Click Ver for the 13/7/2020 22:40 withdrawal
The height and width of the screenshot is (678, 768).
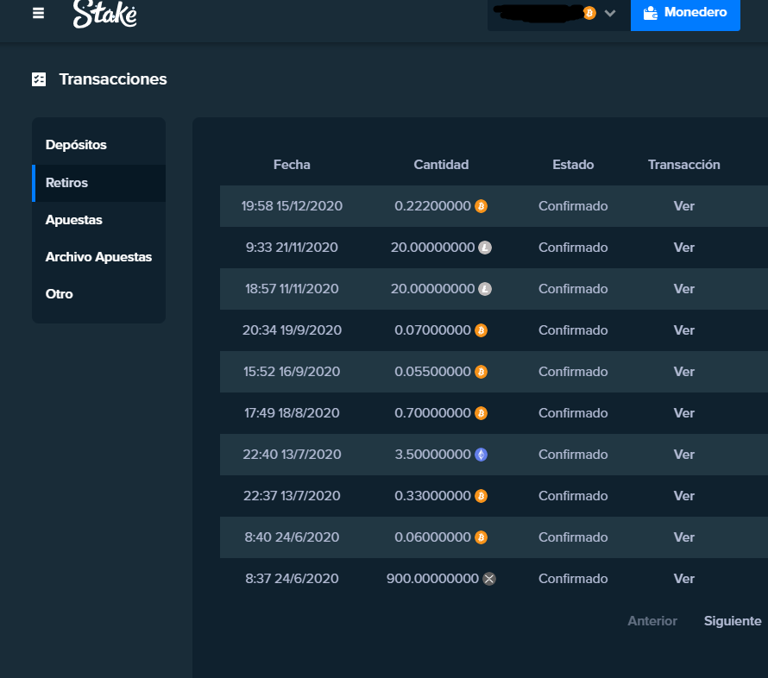click(x=683, y=455)
